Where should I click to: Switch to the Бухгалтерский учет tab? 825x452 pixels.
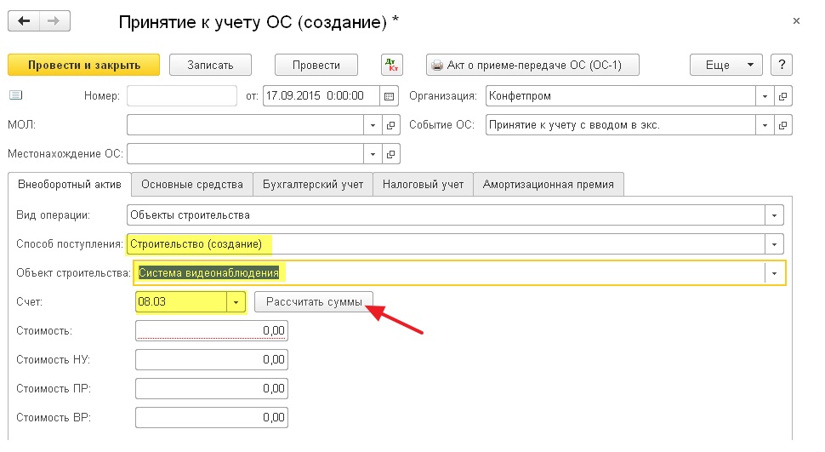click(313, 185)
